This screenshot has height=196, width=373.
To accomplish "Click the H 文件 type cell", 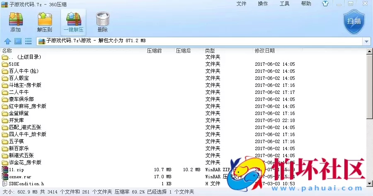I will tap(213, 184).
